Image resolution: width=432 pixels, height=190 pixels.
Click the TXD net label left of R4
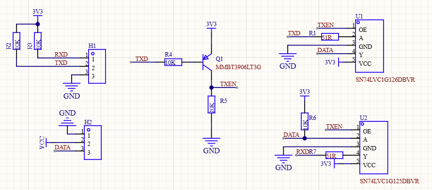click(141, 59)
